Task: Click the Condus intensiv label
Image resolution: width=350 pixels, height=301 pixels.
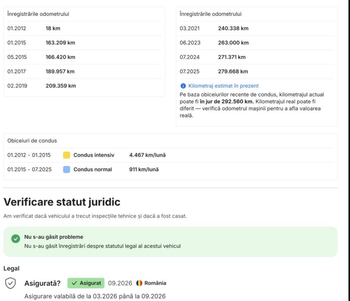Action: [94, 155]
